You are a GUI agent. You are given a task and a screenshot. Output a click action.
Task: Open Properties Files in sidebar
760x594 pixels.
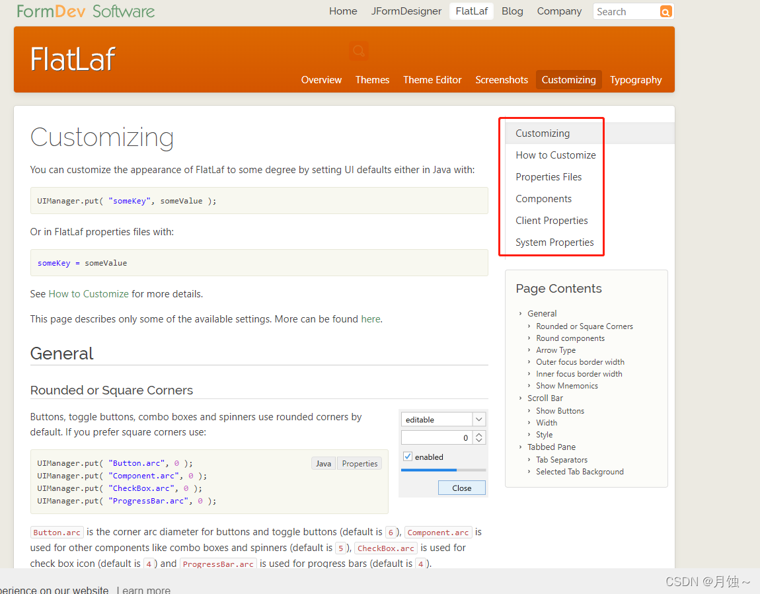coord(548,177)
